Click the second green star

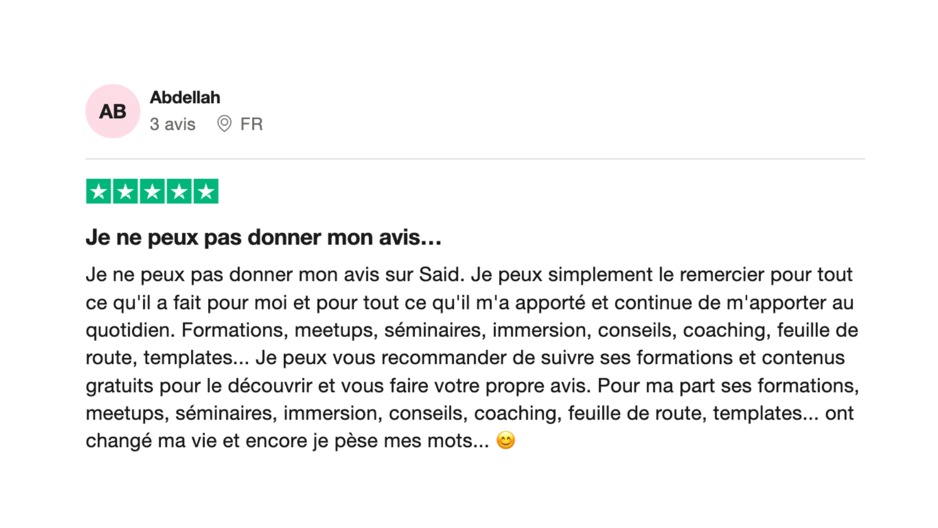[125, 191]
